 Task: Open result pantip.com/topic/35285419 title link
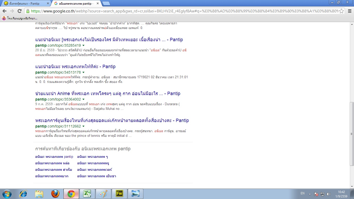click(109, 40)
